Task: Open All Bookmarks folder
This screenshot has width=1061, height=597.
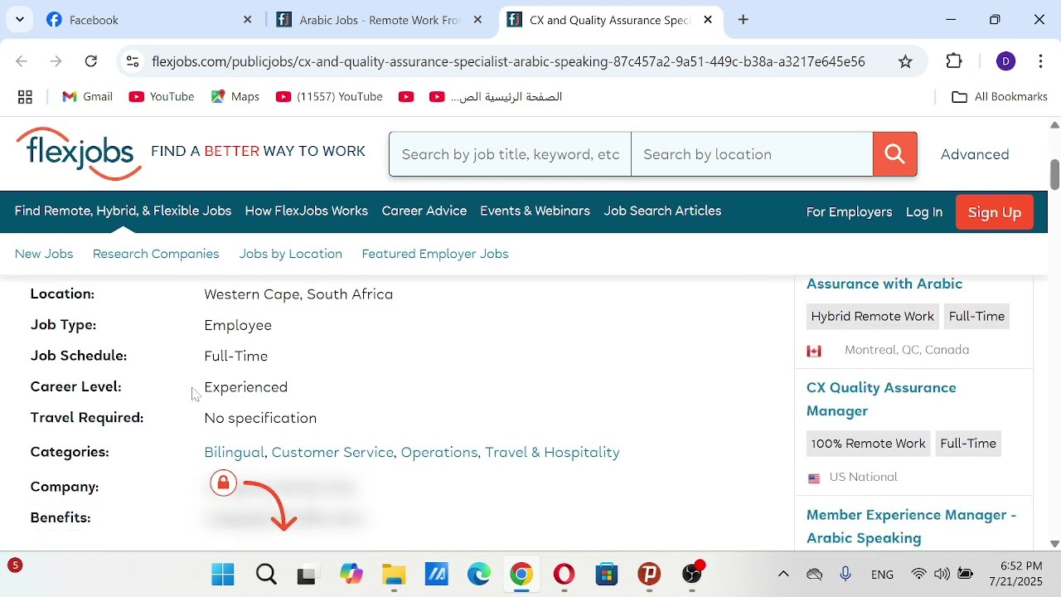Action: click(x=1000, y=97)
